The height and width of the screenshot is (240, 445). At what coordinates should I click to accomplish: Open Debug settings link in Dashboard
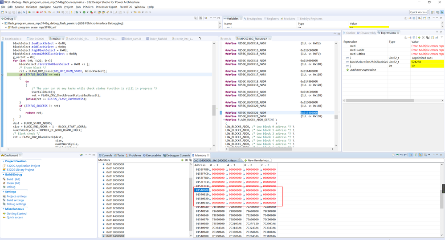point(16,204)
